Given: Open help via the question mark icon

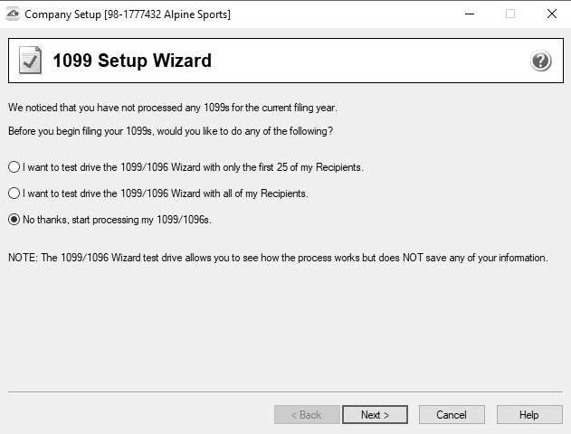Looking at the screenshot, I should (x=540, y=61).
